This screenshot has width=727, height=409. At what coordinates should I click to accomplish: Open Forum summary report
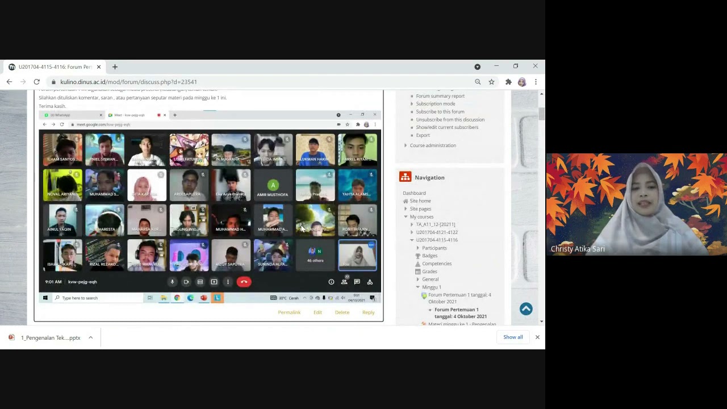(x=440, y=96)
